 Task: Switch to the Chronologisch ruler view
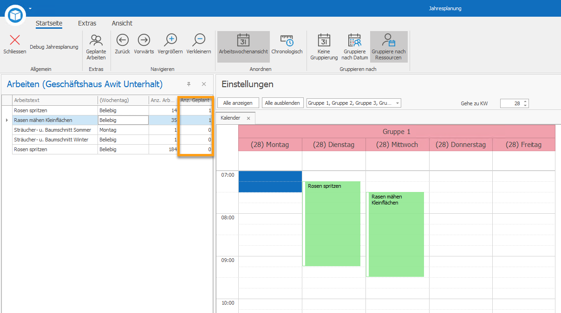[x=287, y=40]
